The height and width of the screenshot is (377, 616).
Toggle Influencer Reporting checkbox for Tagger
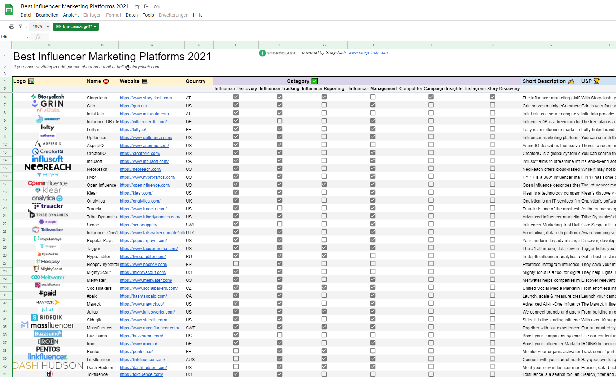(x=324, y=248)
